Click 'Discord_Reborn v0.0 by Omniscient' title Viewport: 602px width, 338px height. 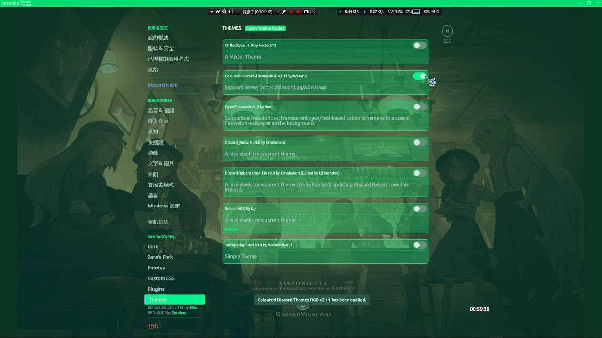(255, 142)
